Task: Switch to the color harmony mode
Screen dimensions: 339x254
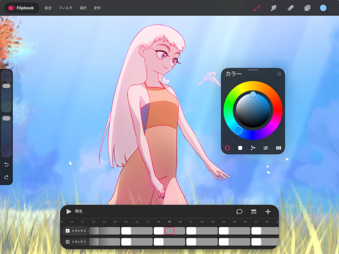Action: [x=253, y=148]
